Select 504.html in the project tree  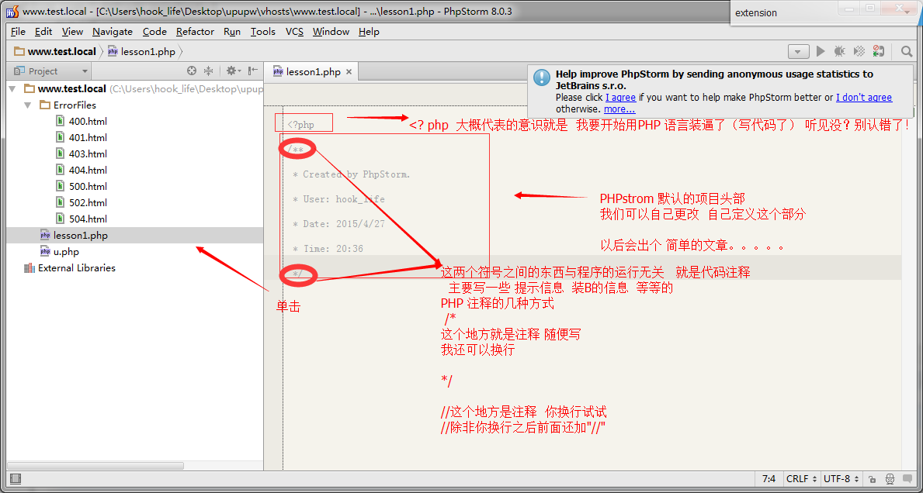click(88, 219)
